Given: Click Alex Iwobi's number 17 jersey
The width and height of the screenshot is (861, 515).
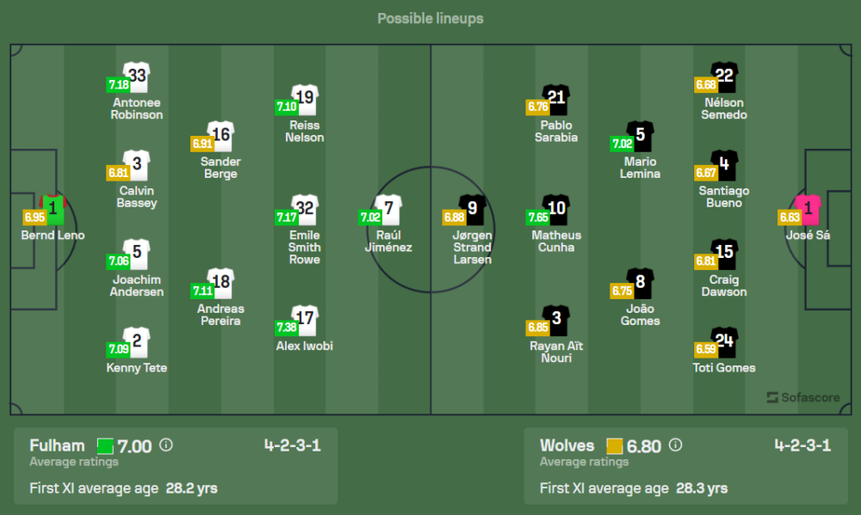Looking at the screenshot, I should (305, 320).
